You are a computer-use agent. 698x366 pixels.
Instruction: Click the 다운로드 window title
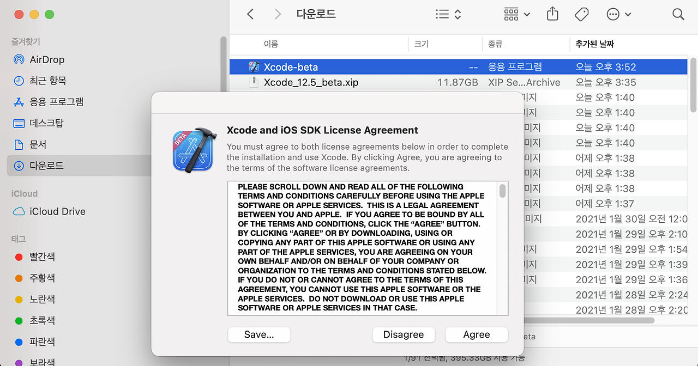click(x=316, y=14)
